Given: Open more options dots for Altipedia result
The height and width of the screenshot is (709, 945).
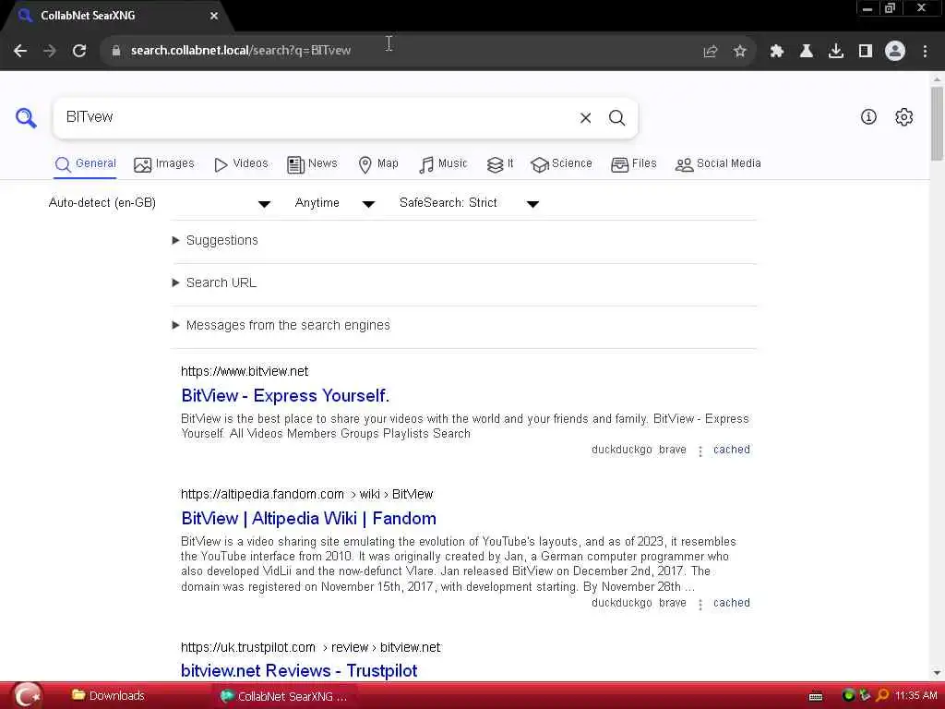Looking at the screenshot, I should (x=700, y=604).
